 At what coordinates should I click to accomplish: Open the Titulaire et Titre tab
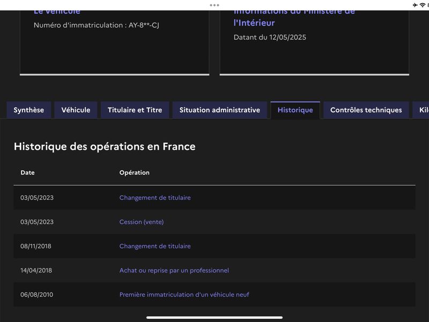[135, 110]
